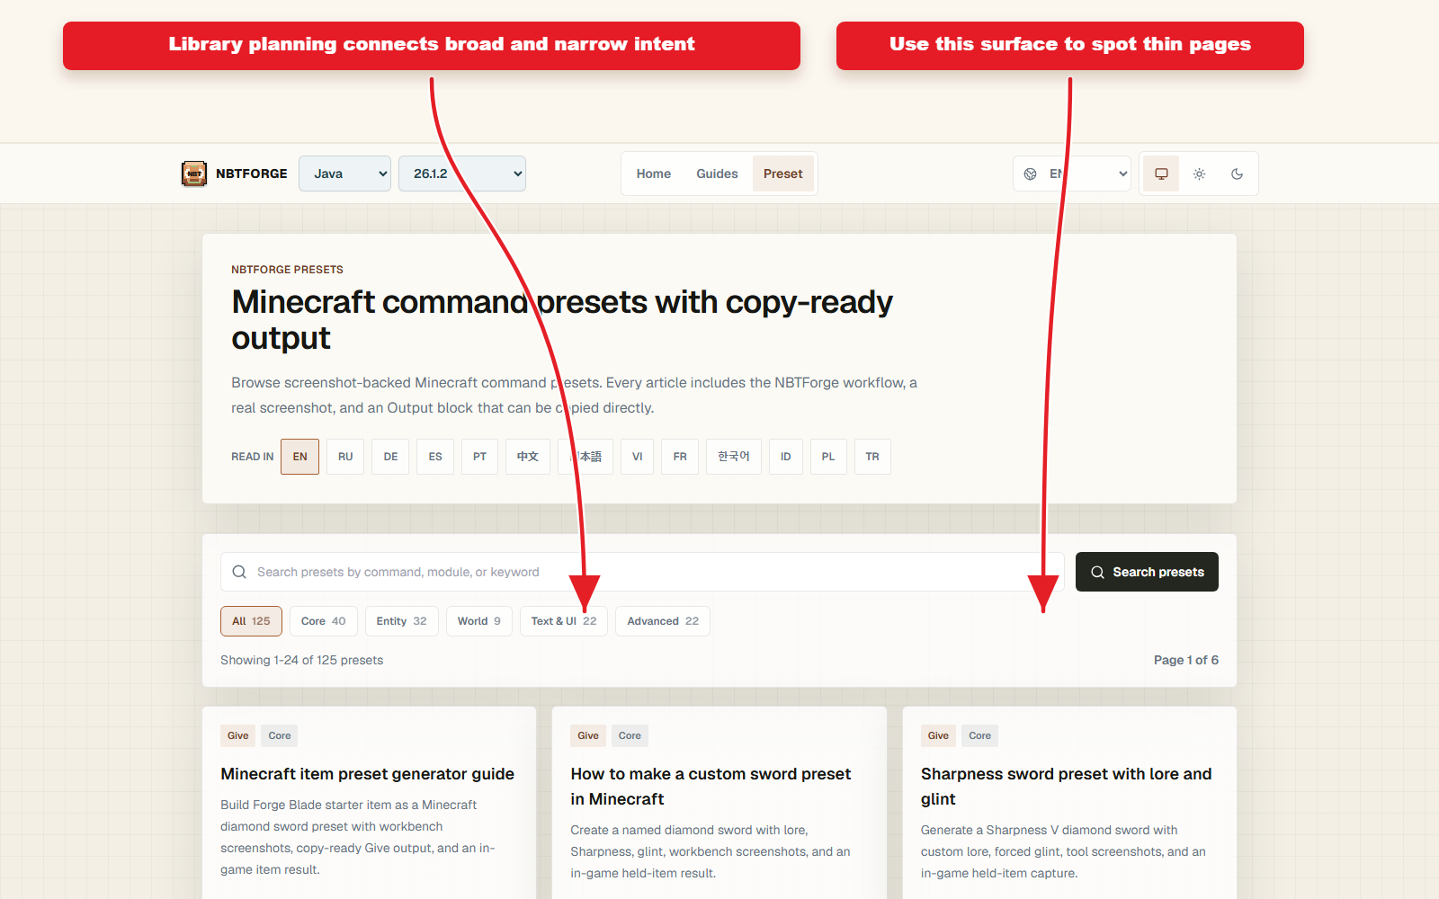The height and width of the screenshot is (899, 1439).
Task: Open the Preset nav item
Action: coord(782,174)
